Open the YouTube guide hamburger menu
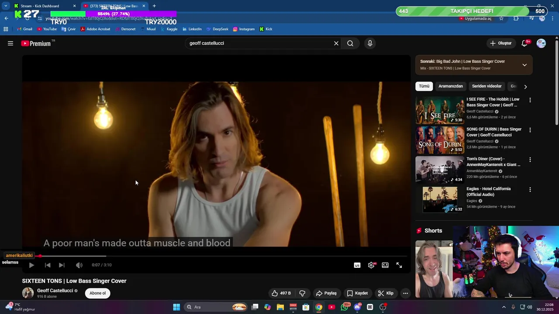The image size is (559, 314). (x=10, y=43)
